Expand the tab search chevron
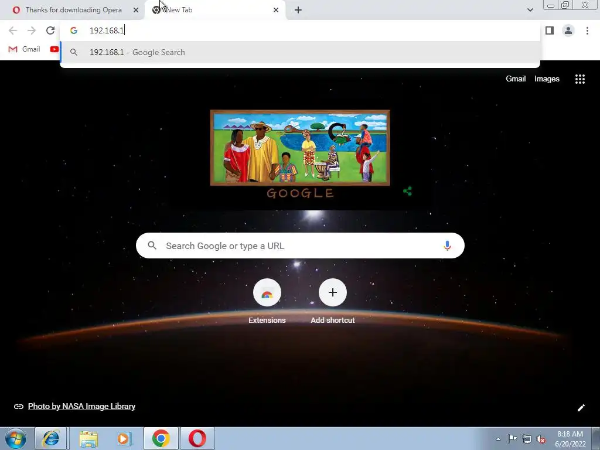The width and height of the screenshot is (600, 450). [530, 10]
